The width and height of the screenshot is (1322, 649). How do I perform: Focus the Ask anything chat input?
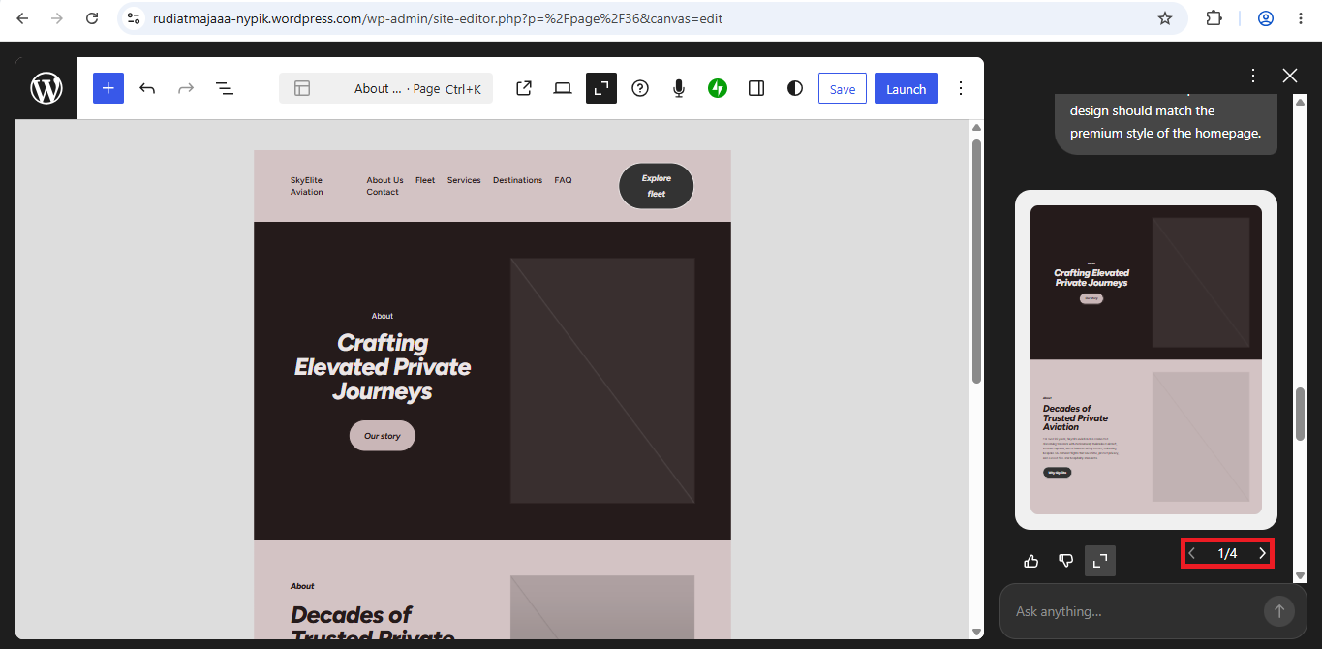point(1133,611)
